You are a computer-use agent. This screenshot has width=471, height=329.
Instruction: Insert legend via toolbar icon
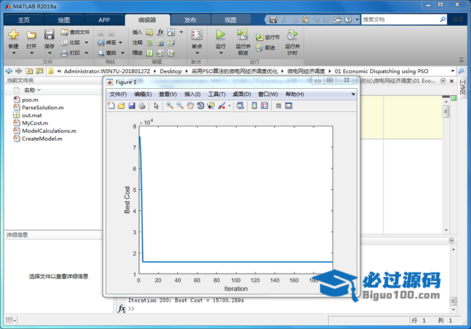tap(265, 105)
